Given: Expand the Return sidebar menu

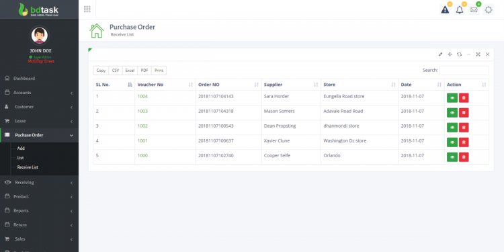Looking at the screenshot, I should pyautogui.click(x=39, y=225).
